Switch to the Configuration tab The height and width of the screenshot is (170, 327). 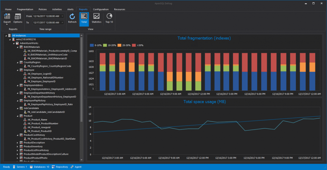tap(101, 9)
